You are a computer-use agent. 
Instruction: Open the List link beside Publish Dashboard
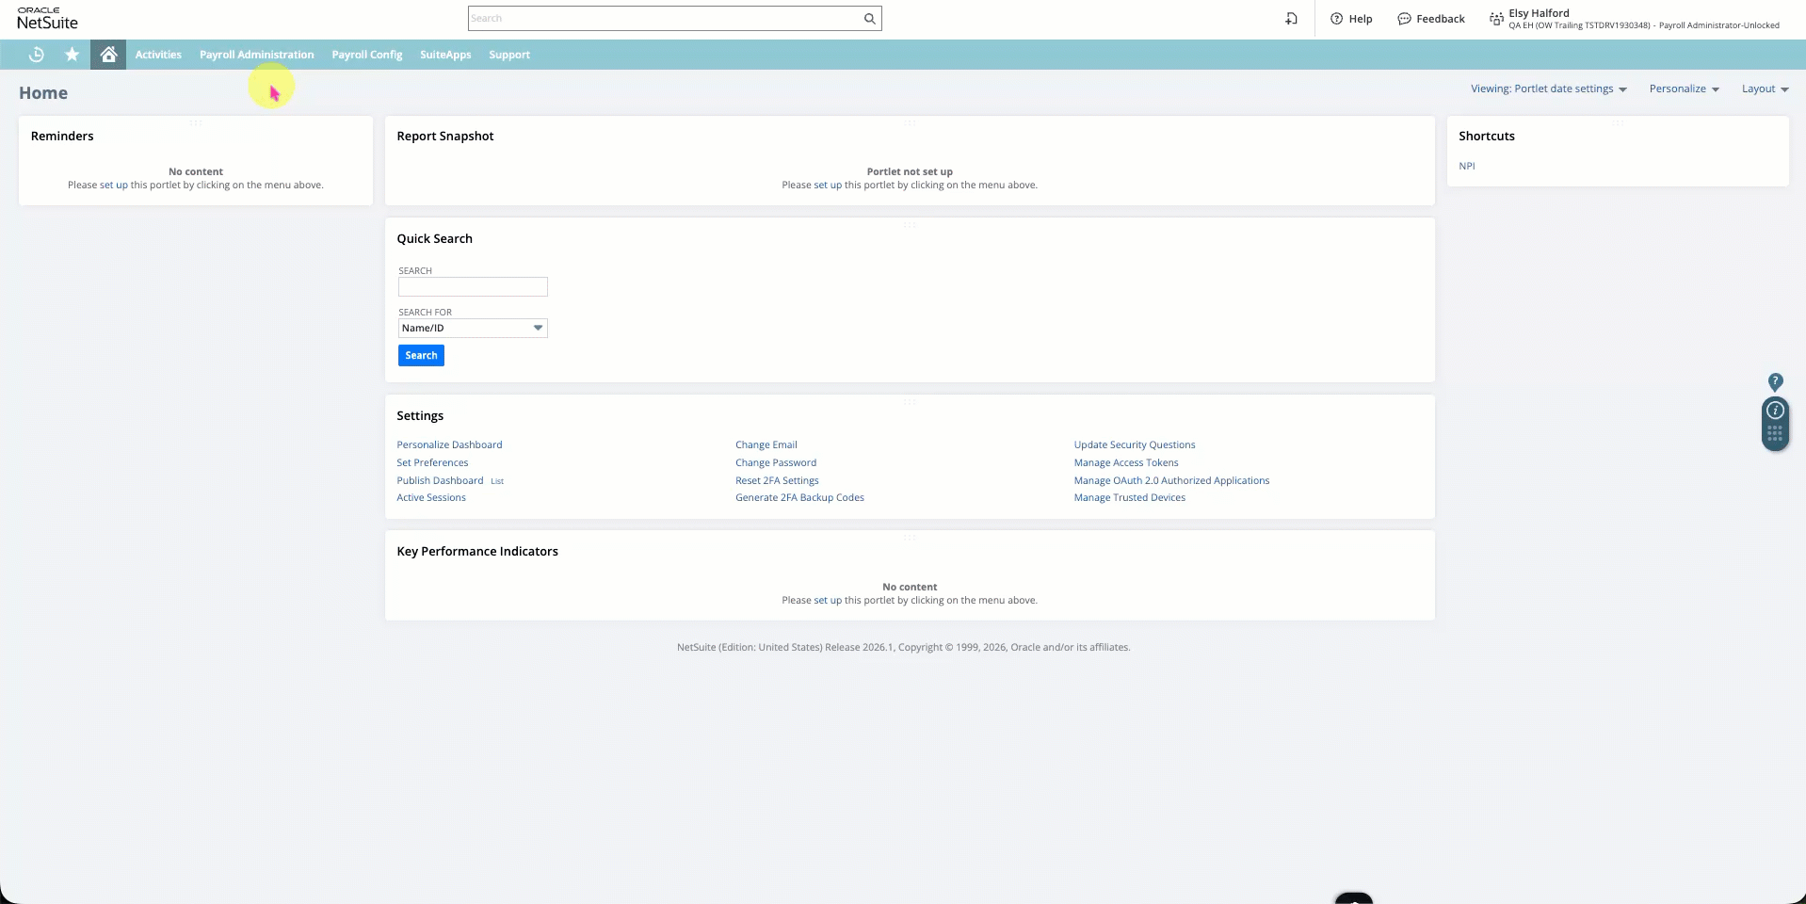tap(497, 481)
